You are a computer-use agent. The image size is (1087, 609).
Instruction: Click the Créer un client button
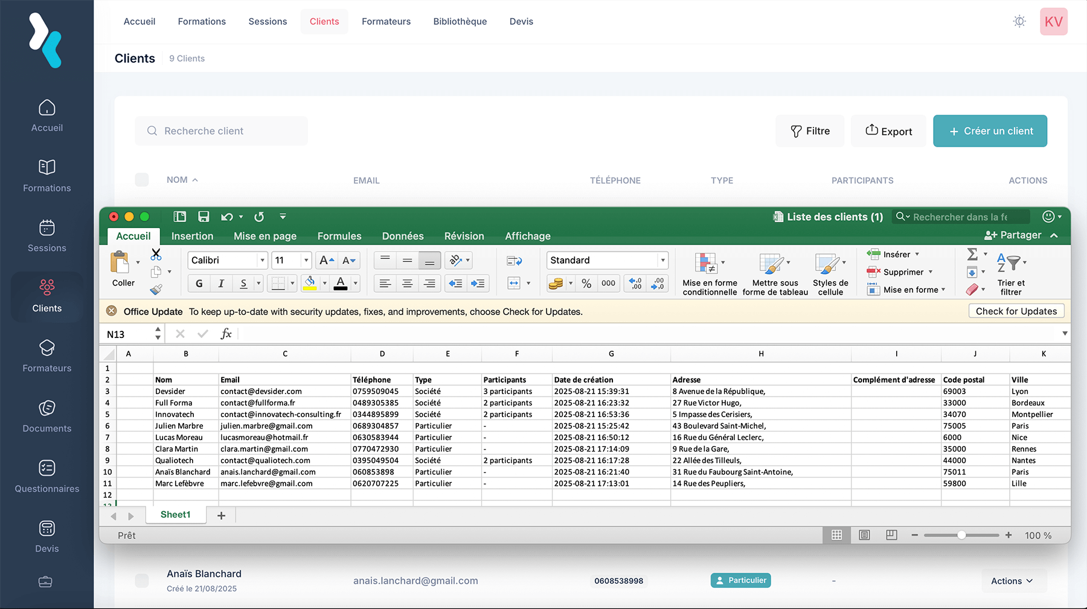(990, 131)
